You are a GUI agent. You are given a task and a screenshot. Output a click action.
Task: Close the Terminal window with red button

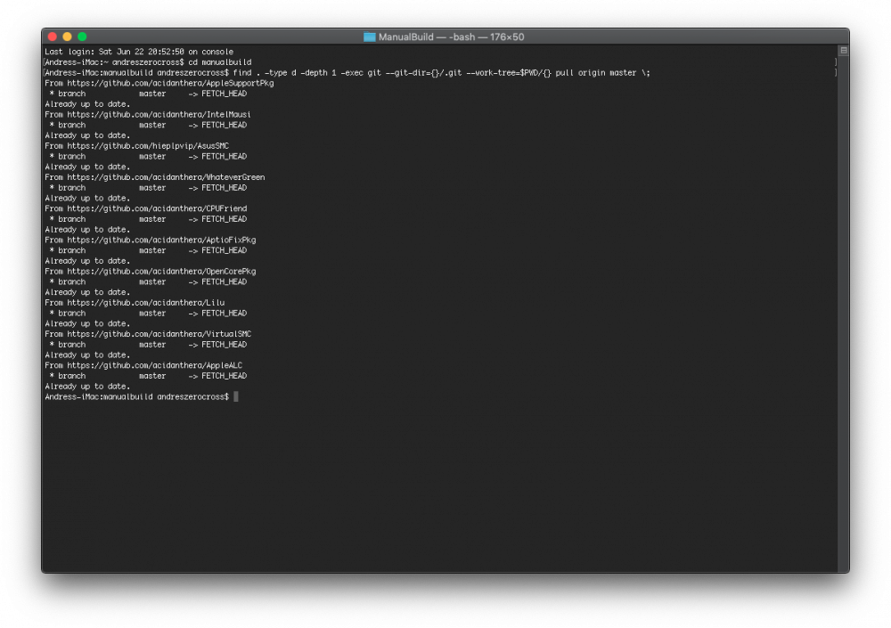click(53, 37)
